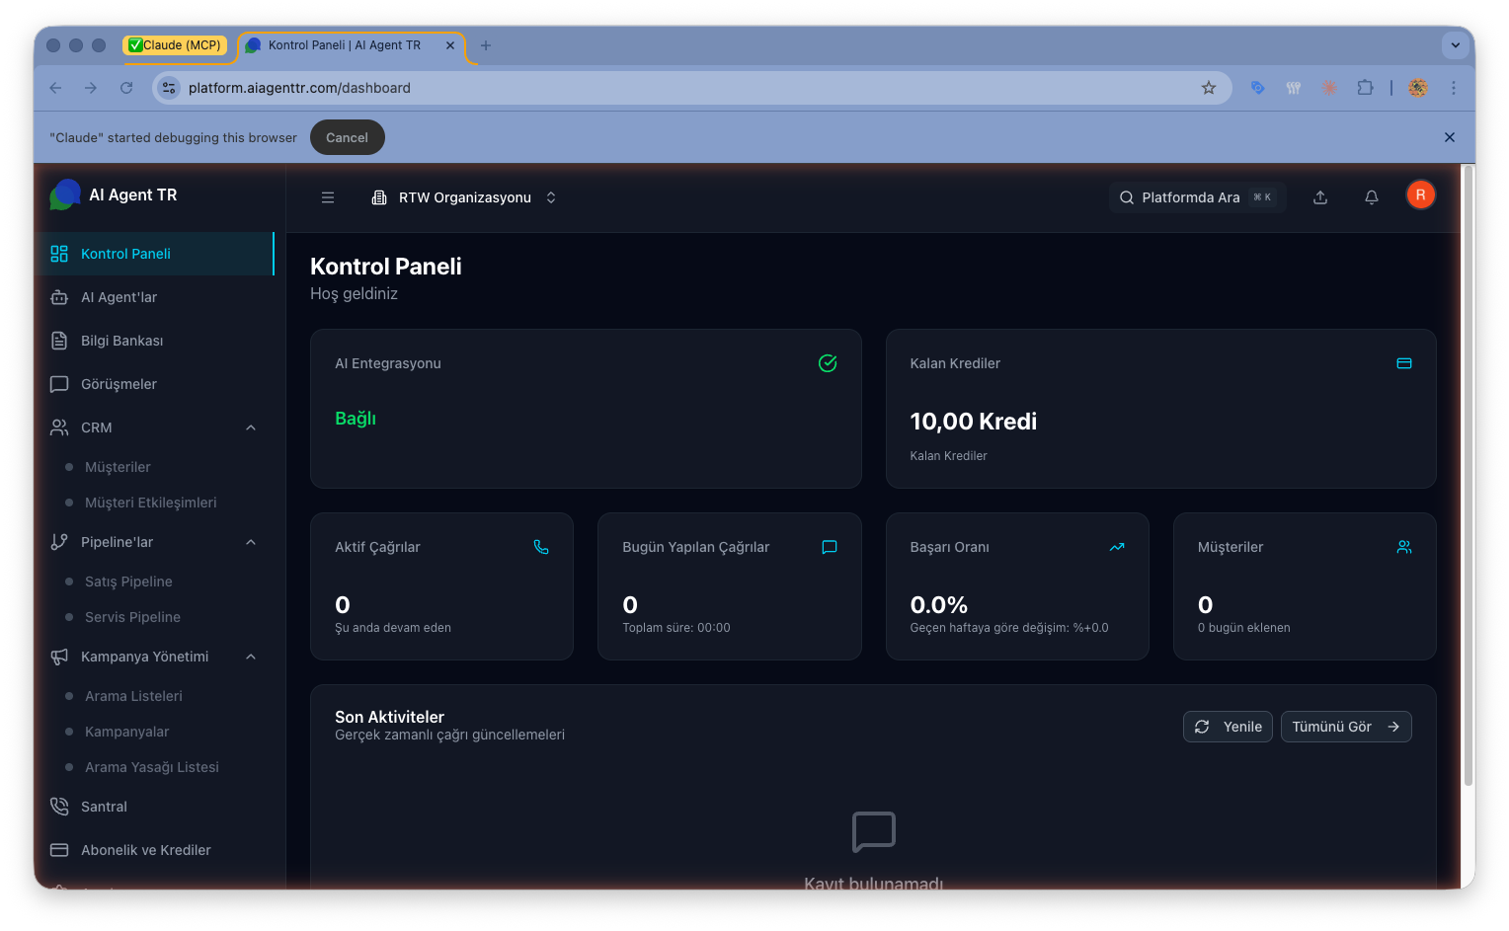The image size is (1509, 931).
Task: Click the notifications bell icon
Action: pyautogui.click(x=1371, y=196)
